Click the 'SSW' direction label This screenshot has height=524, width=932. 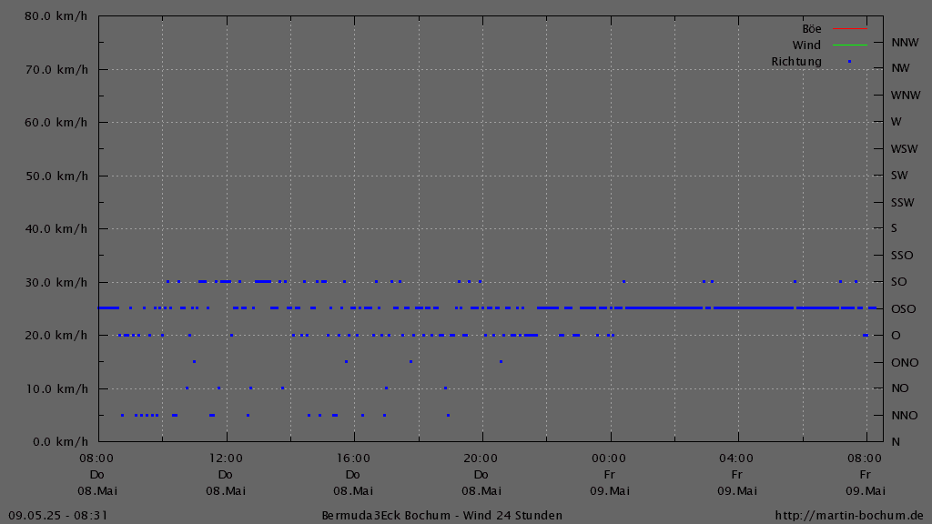[902, 203]
